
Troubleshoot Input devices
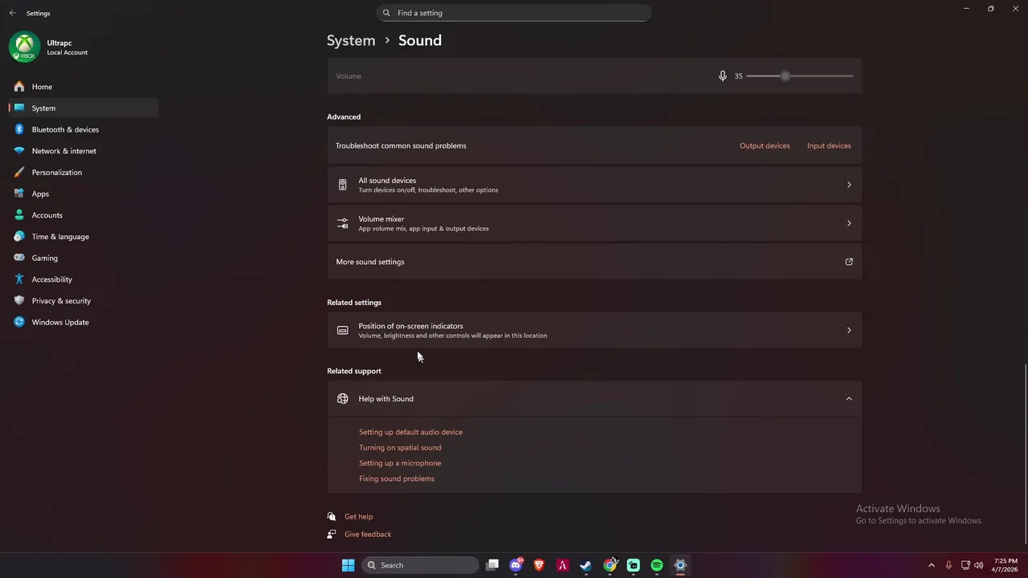829,146
